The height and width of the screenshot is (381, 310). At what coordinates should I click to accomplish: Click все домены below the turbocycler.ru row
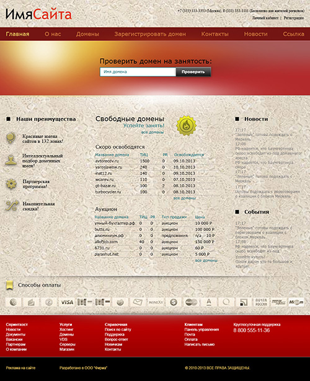coord(185,198)
